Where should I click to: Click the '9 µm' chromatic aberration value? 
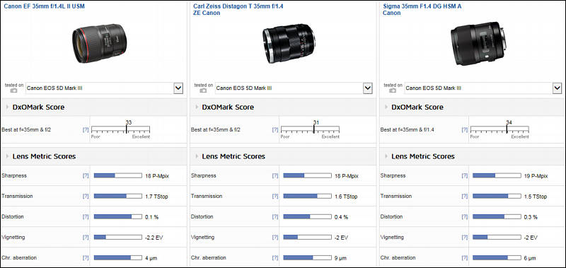pos(340,258)
